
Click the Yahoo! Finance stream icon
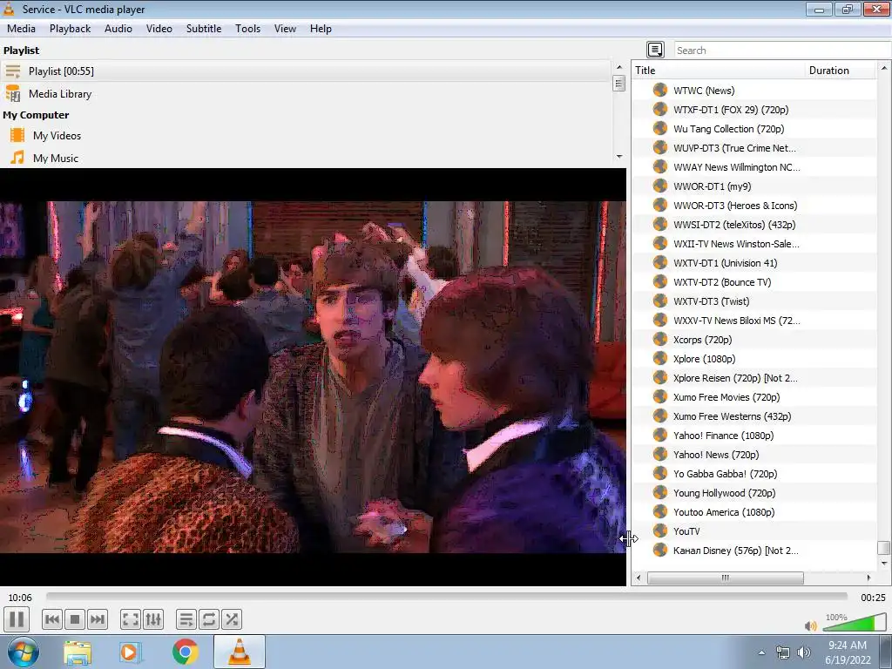[660, 435]
